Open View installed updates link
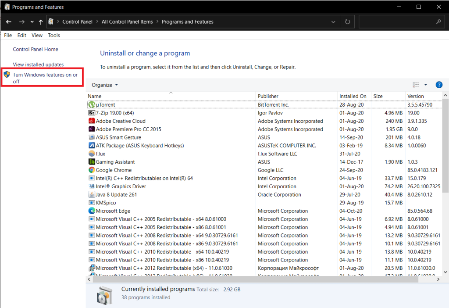 point(39,64)
